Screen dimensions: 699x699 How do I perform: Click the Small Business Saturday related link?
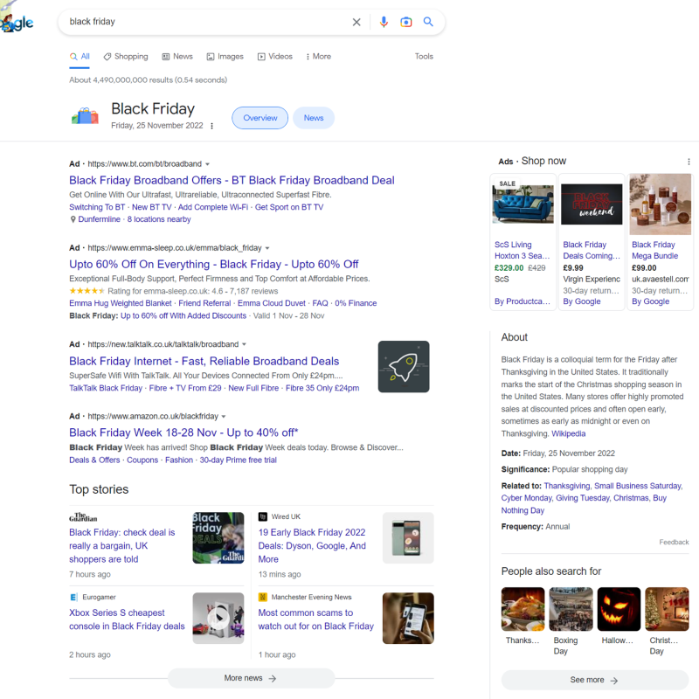[638, 486]
